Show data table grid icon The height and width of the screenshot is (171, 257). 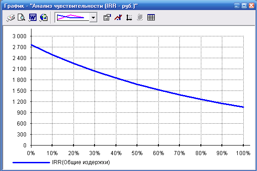coord(151,17)
